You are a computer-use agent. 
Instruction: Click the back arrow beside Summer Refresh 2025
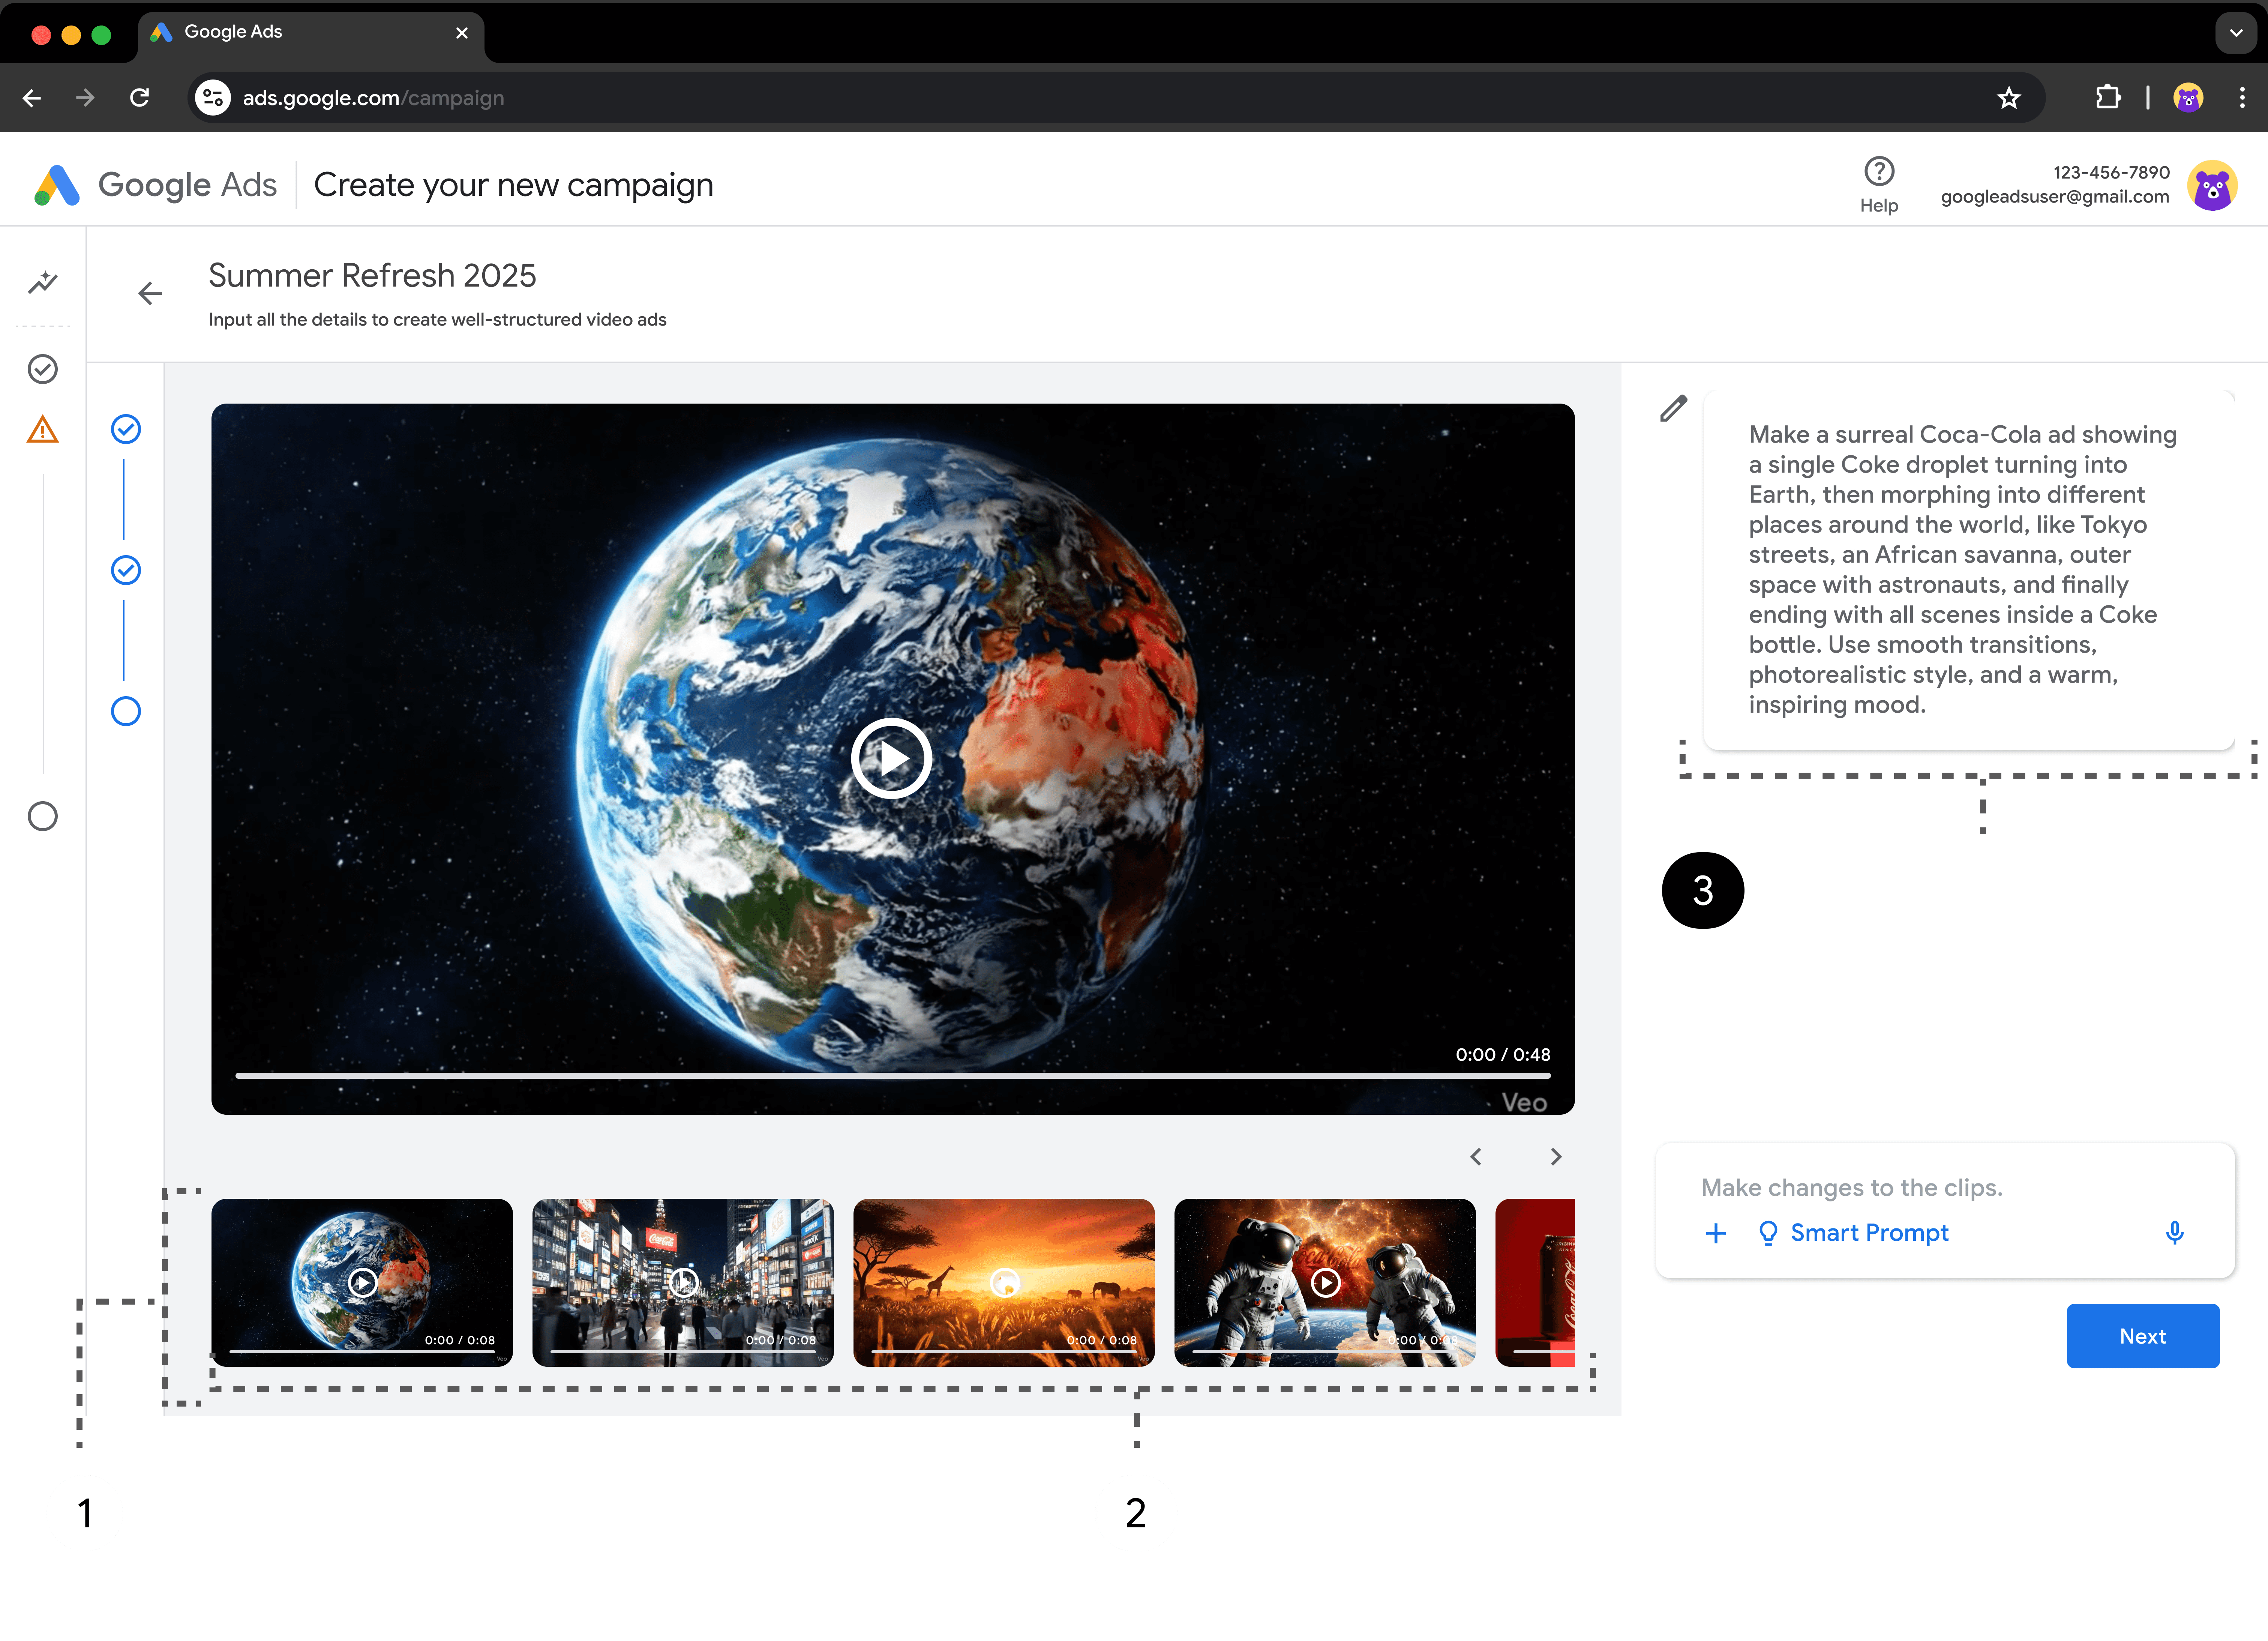coord(150,293)
